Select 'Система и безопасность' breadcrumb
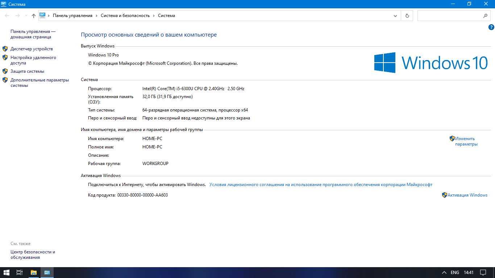The width and height of the screenshot is (495, 278). 125,16
